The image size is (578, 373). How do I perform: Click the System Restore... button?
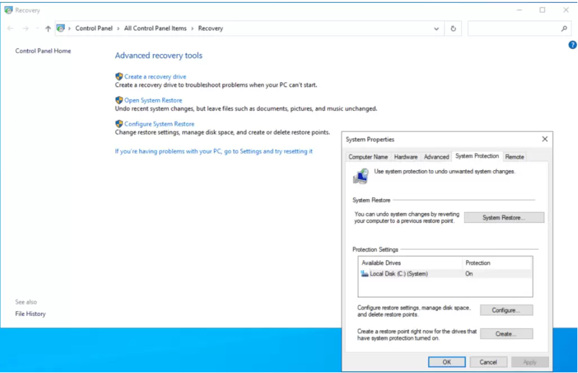point(504,218)
